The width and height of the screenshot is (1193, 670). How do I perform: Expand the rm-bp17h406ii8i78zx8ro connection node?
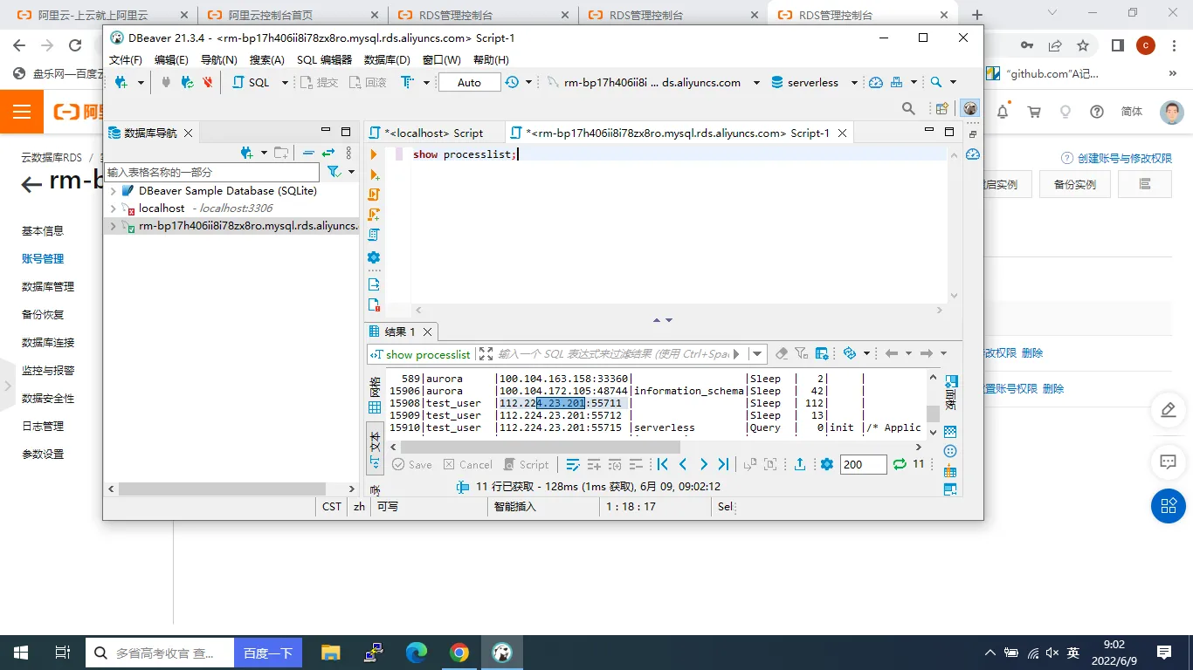click(113, 226)
